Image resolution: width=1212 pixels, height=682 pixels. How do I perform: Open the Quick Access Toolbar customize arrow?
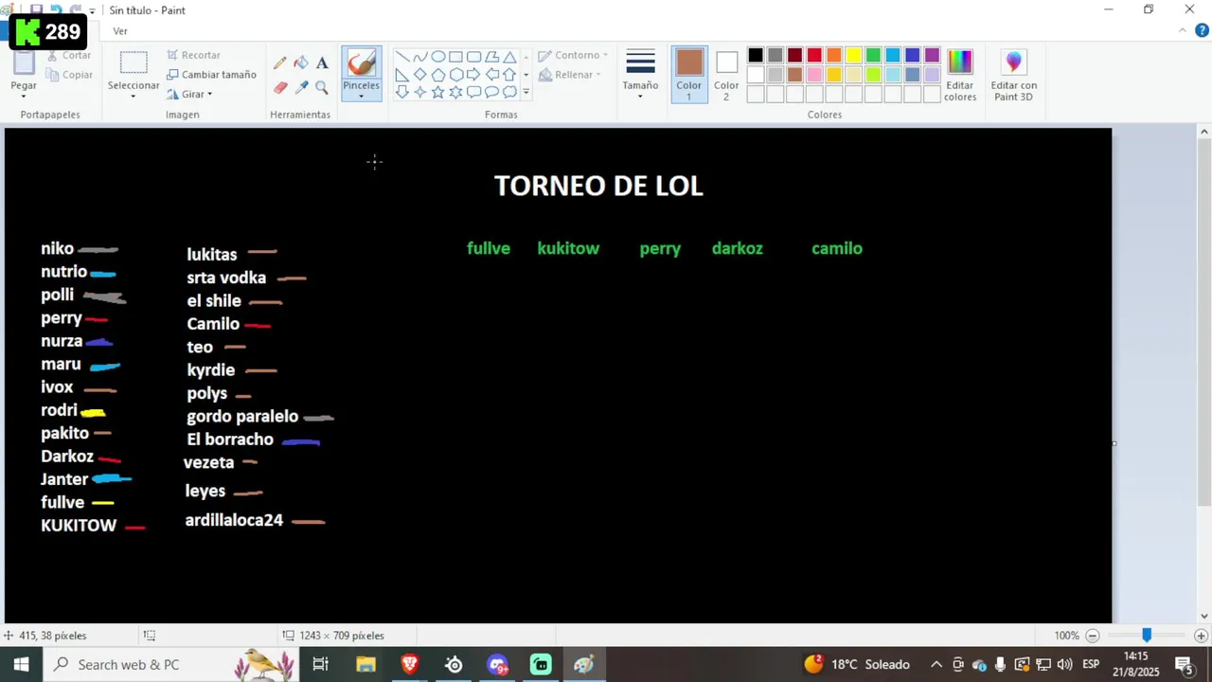(92, 10)
